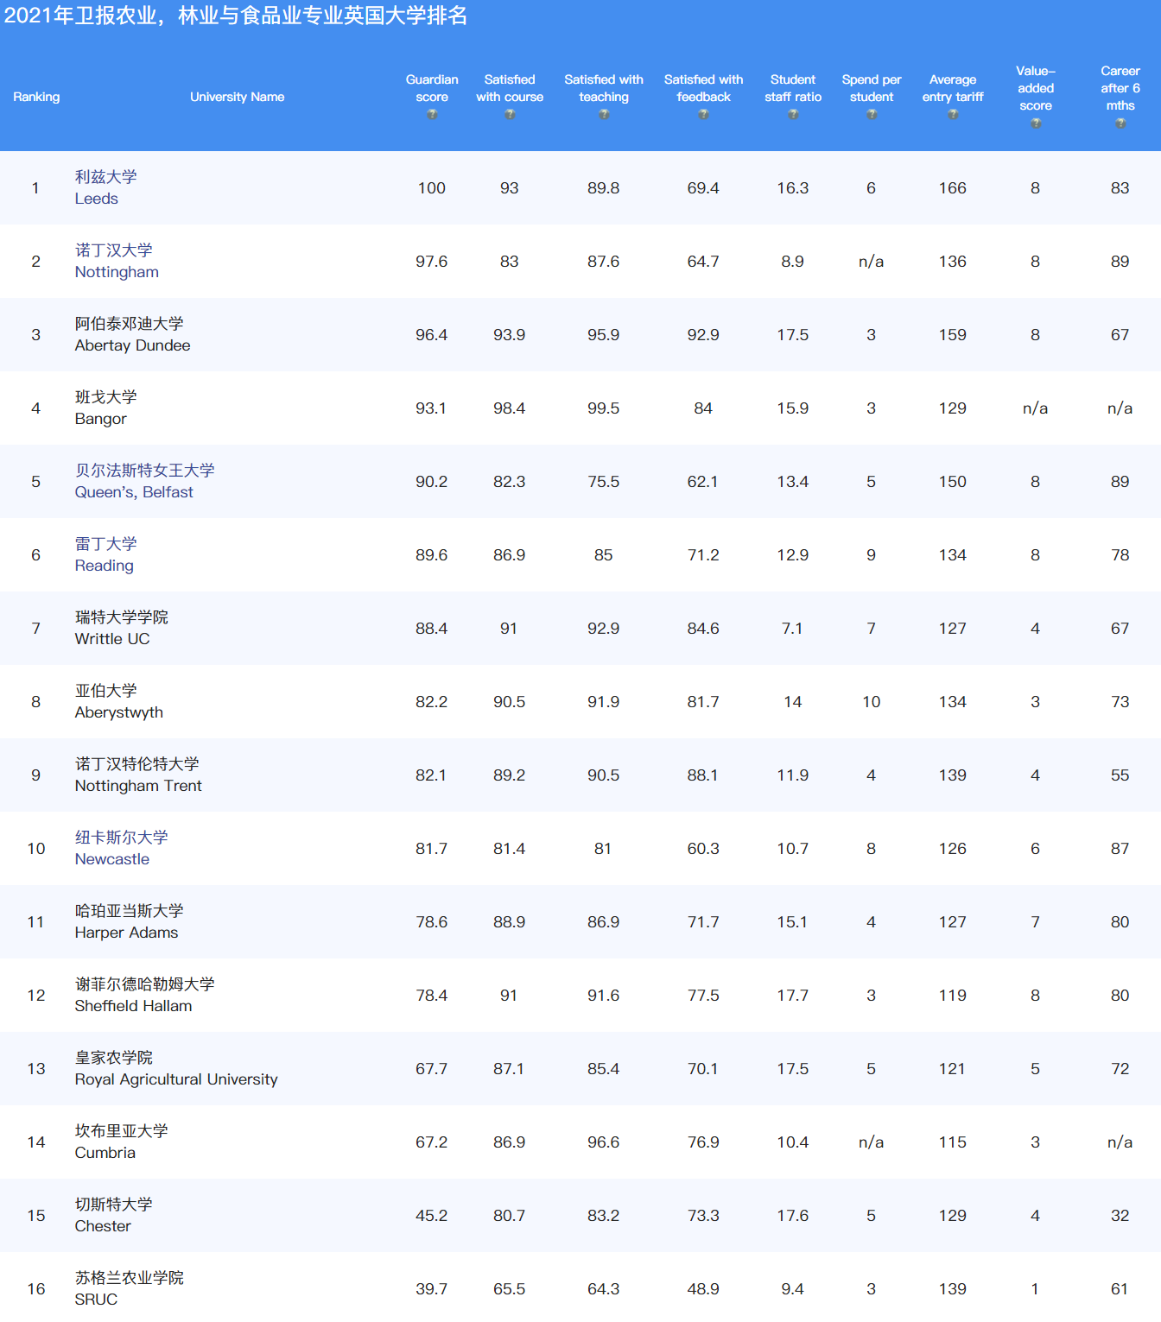Click Nottingham's Guardian score 97.6
1161x1322 pixels.
[432, 262]
